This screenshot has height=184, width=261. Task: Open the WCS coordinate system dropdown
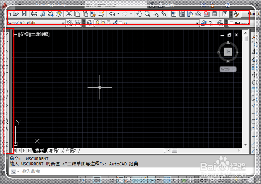point(228,69)
